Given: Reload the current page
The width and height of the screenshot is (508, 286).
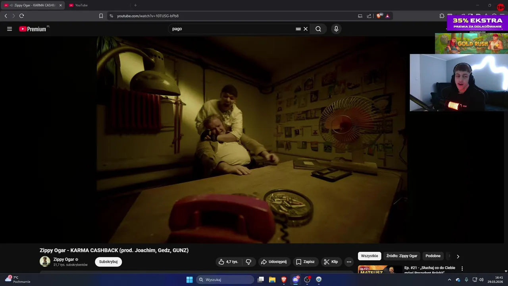Looking at the screenshot, I should click(x=22, y=16).
